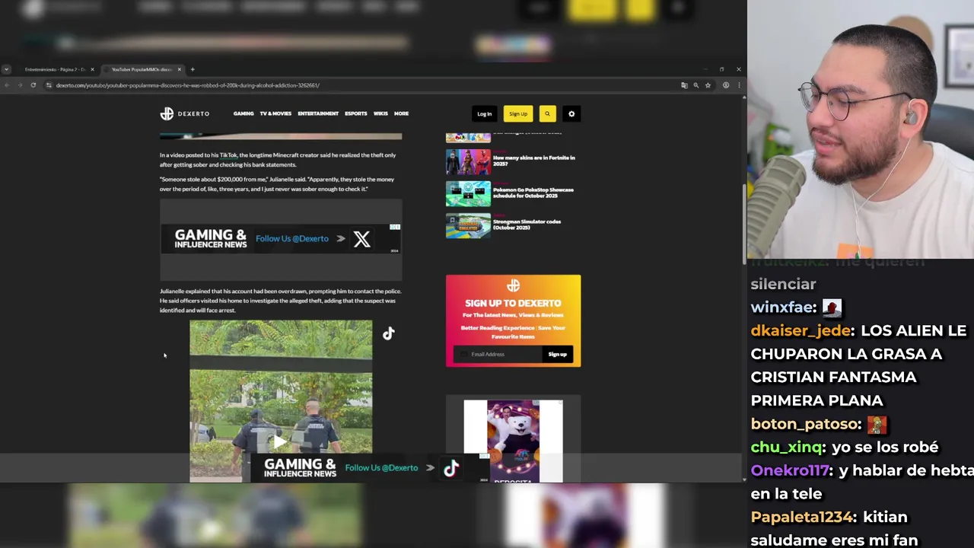Click the X logo in Follow Us banner

[361, 239]
